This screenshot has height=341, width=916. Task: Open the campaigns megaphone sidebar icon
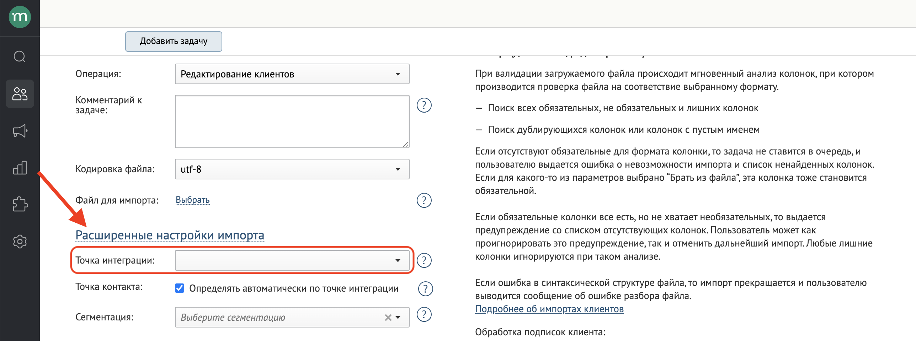(20, 131)
